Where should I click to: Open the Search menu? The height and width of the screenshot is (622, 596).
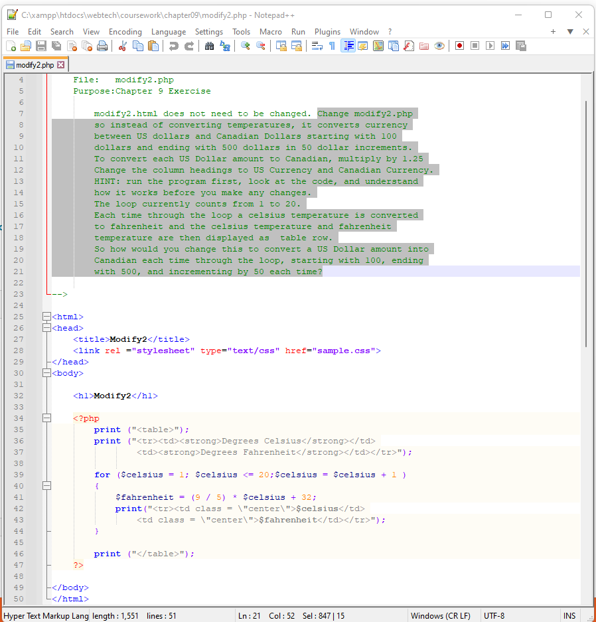(62, 32)
